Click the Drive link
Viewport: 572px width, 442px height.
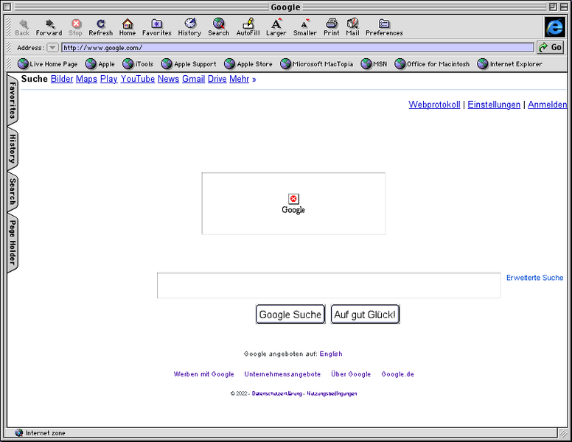217,79
